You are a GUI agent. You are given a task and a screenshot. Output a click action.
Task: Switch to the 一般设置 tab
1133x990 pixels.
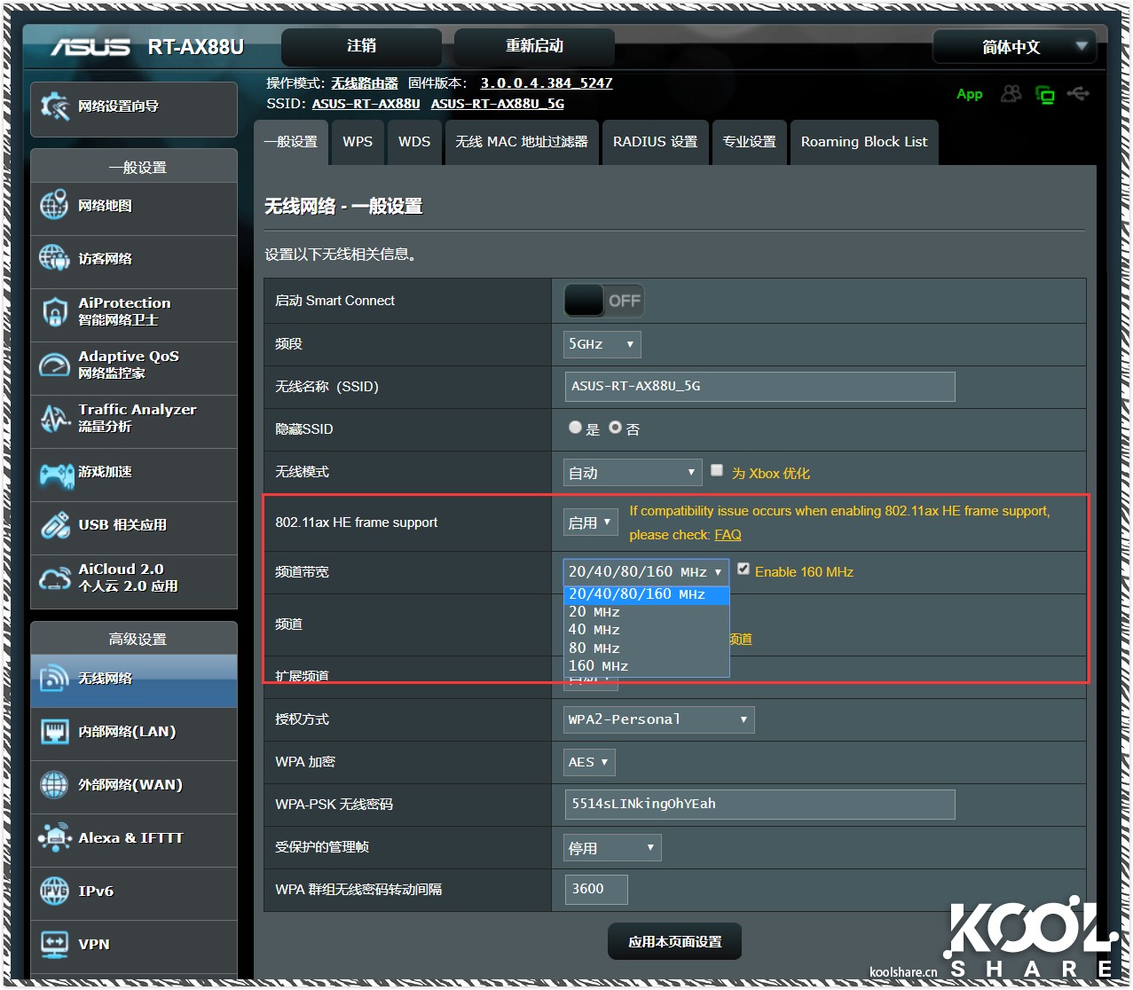[x=291, y=142]
